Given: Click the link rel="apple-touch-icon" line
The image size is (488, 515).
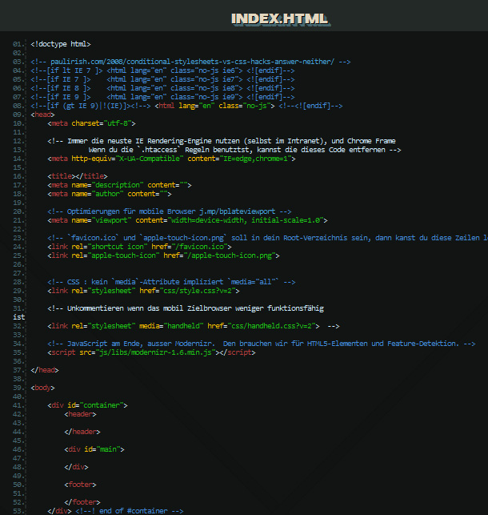Looking at the screenshot, I should tap(163, 255).
